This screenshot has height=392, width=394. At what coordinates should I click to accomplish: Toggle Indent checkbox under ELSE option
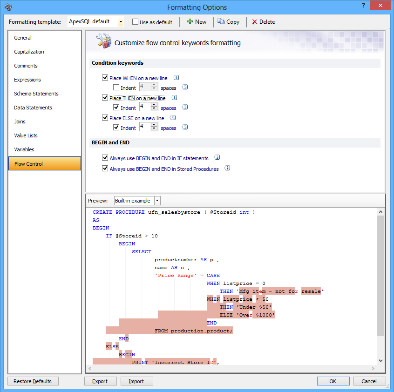click(x=116, y=127)
